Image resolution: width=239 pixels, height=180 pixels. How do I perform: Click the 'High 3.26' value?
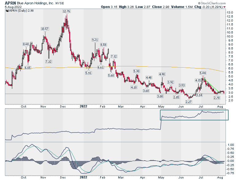tap(126, 7)
